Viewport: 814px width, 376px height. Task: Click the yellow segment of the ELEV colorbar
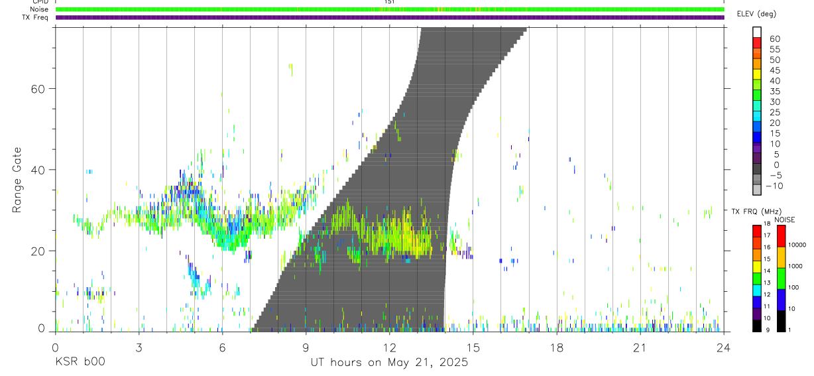pos(757,75)
